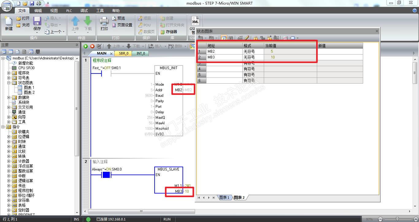
Task: Click the address cell in row 4
Action: (x=224, y=69)
